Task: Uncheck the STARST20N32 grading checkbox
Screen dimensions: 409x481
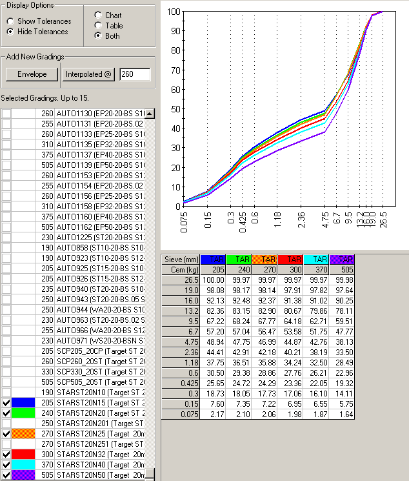Action: 6,454
